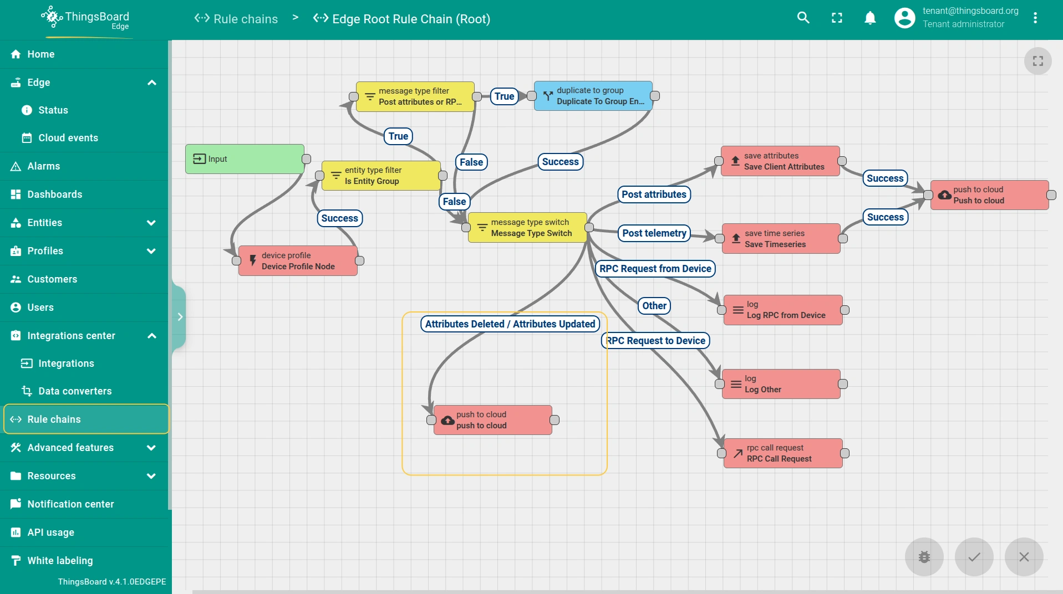
Task: Apply changes with the checkmark button
Action: [974, 557]
